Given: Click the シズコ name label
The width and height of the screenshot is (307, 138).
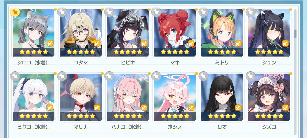Looking at the screenshot, I should tap(269, 127).
